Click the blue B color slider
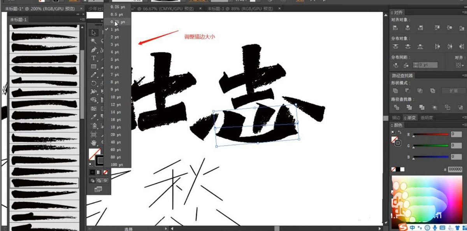467x231 pixels. (x=431, y=157)
